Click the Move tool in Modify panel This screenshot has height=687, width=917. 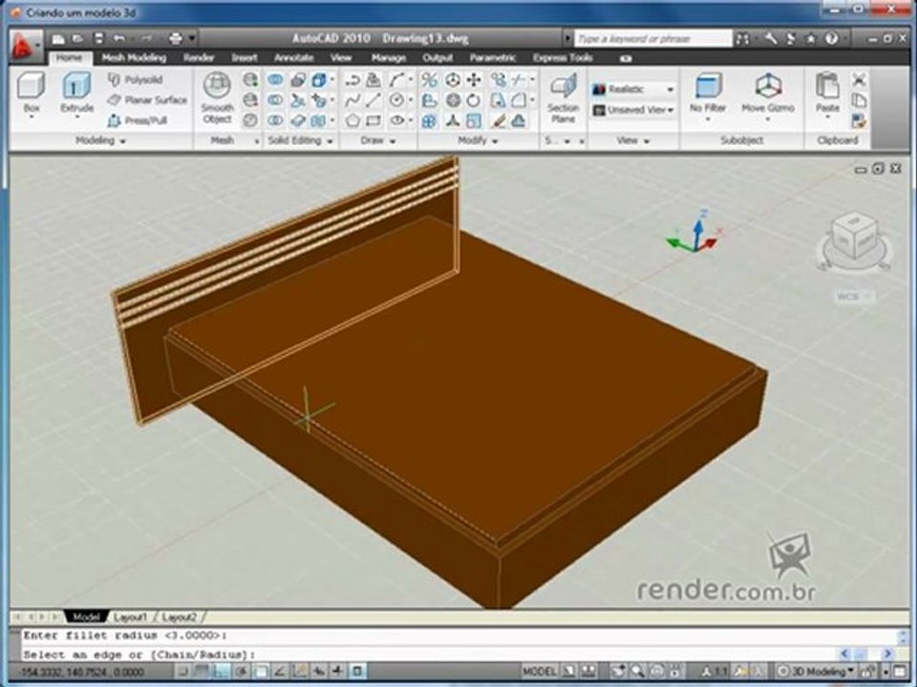point(474,79)
